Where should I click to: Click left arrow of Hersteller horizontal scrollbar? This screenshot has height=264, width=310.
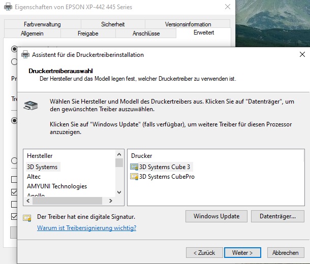(x=28, y=201)
